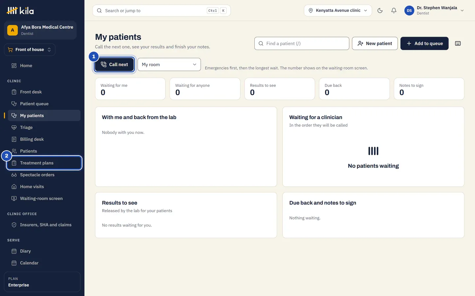Screen dimensions: 475x296
Task: Click the Search or jump to box
Action: click(x=162, y=11)
